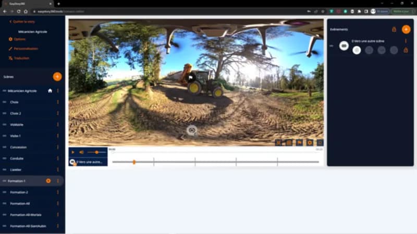Open three-dot menu for Conduite scene

(x=58, y=159)
